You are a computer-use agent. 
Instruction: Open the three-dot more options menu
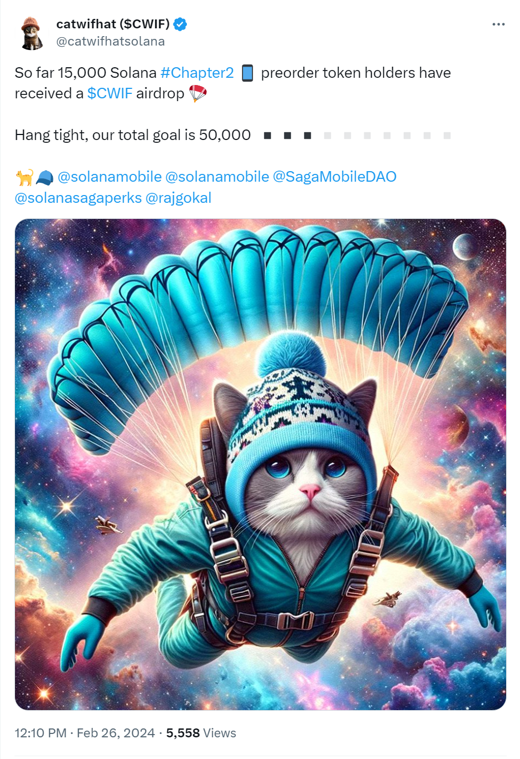[498, 24]
